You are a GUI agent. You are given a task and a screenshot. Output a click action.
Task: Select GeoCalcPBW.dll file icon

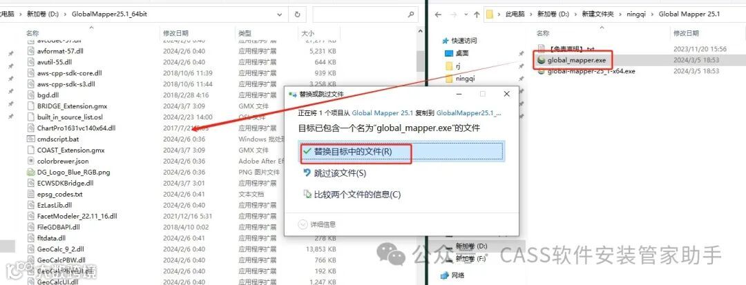tap(31, 260)
